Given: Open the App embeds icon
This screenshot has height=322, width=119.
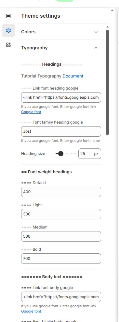Looking at the screenshot, I should click(x=8, y=45).
